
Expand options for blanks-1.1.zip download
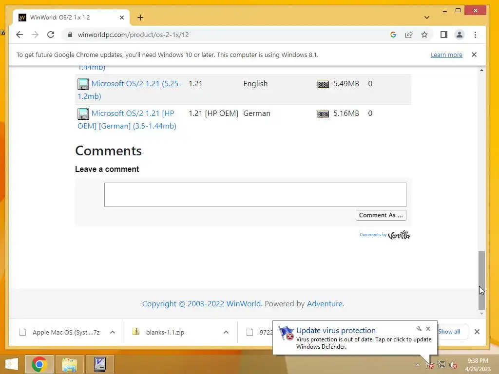[x=226, y=332]
